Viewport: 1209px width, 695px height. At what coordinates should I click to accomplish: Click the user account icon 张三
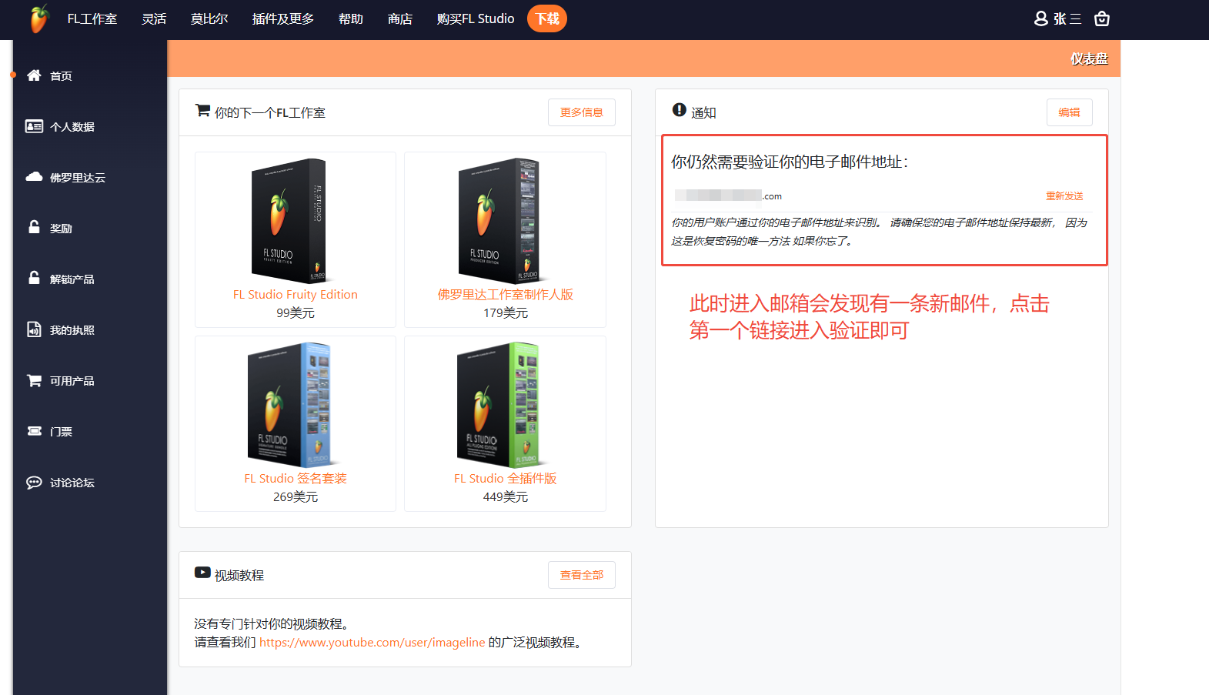pos(1041,18)
